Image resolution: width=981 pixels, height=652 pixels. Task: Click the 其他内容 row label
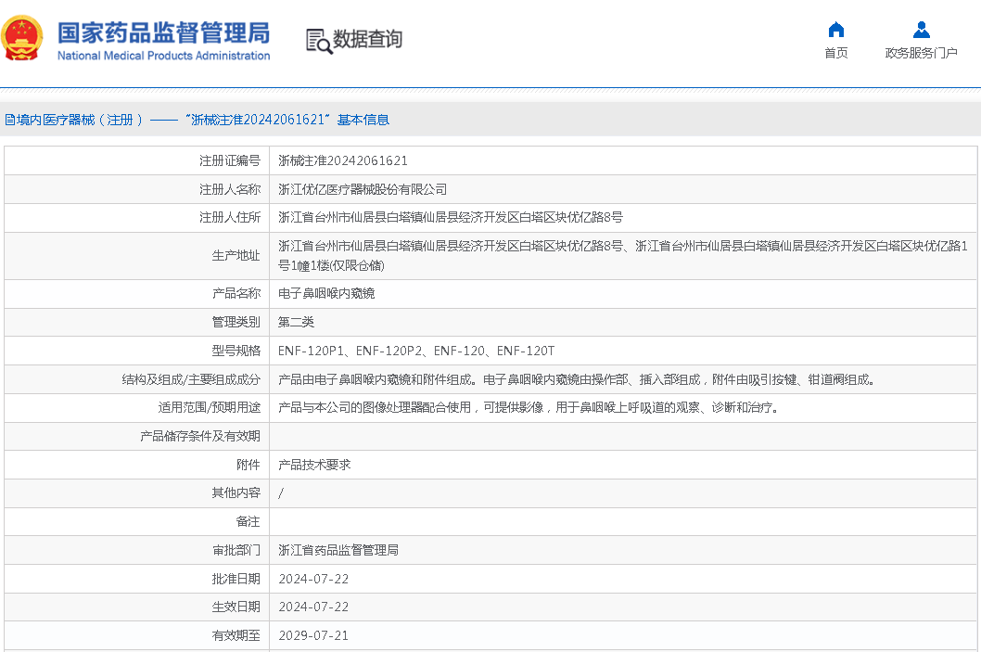(x=236, y=493)
